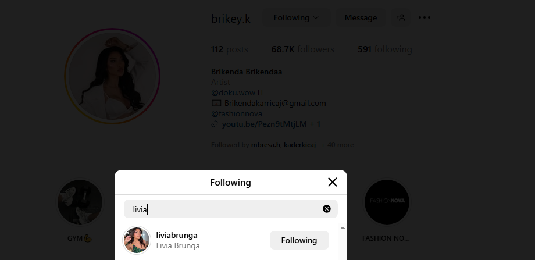Viewport: 535px width, 260px height.
Task: Clear the livia search text
Action: coord(327,209)
